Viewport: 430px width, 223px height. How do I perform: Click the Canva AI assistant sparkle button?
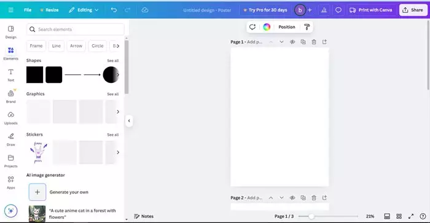pos(10,211)
